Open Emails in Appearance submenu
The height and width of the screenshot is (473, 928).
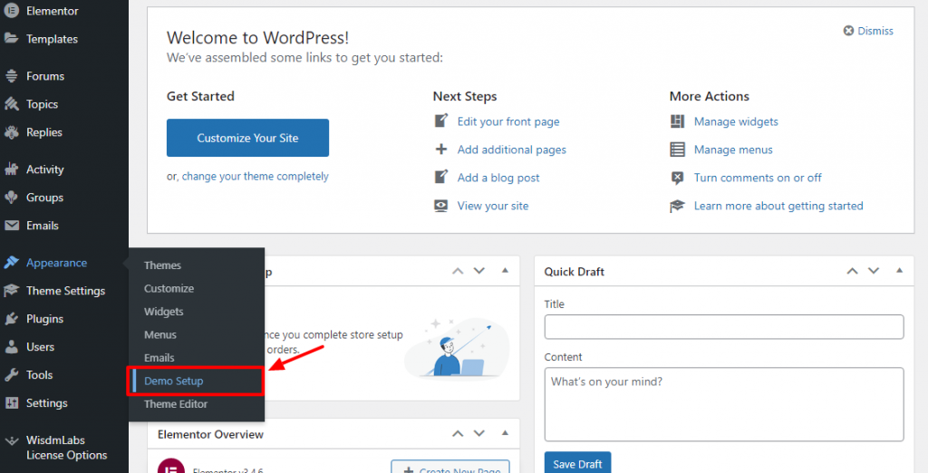click(159, 358)
